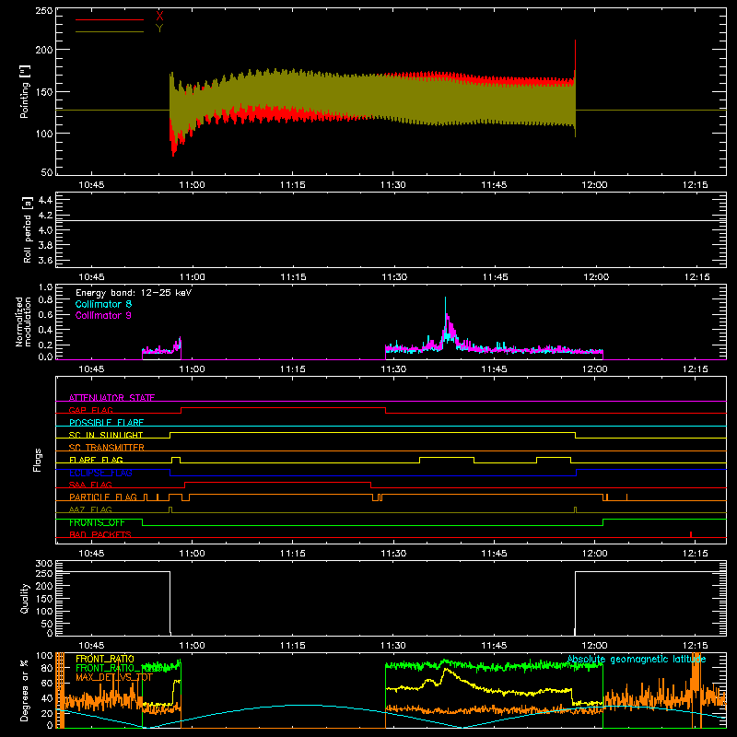Select the olive 'Y' legend label

(x=159, y=29)
